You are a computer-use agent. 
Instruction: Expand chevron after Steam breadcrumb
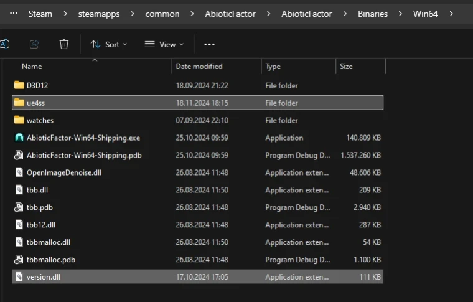coord(65,14)
